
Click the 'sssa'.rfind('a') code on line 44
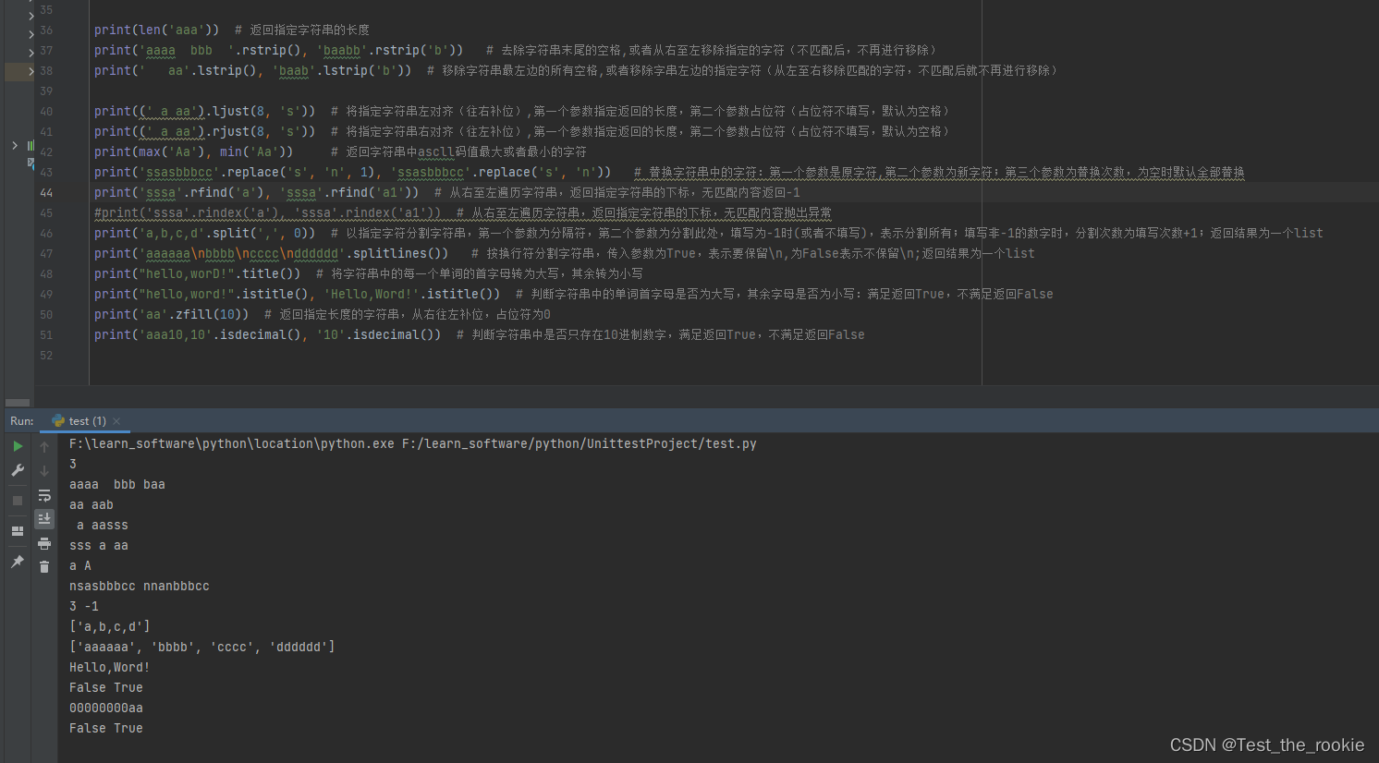click(x=256, y=193)
